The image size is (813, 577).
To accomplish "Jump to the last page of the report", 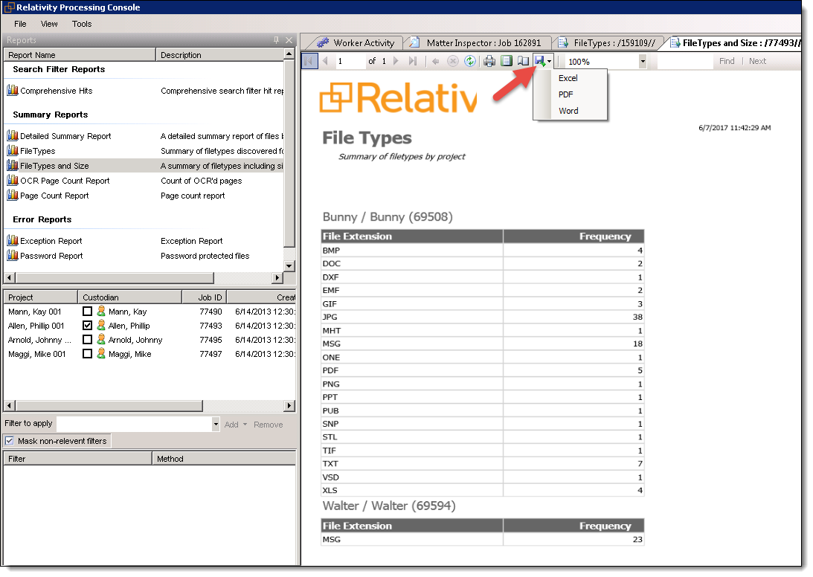I will 412,60.
